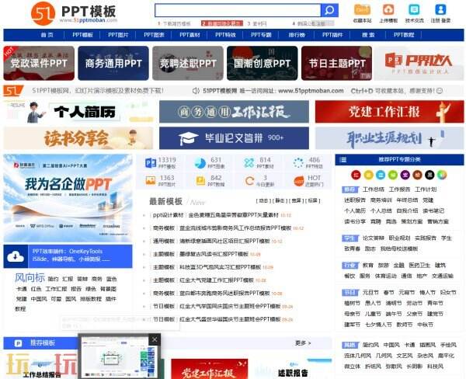The height and width of the screenshot is (379, 466).
Task: Open PPT图片 in the navigation bar
Action: click(118, 35)
